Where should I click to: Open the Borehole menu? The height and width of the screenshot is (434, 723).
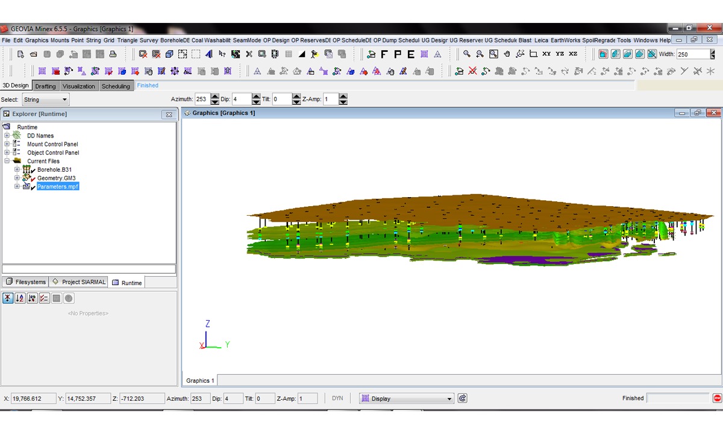coord(175,40)
